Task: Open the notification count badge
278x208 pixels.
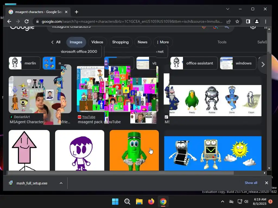Action: (270, 201)
